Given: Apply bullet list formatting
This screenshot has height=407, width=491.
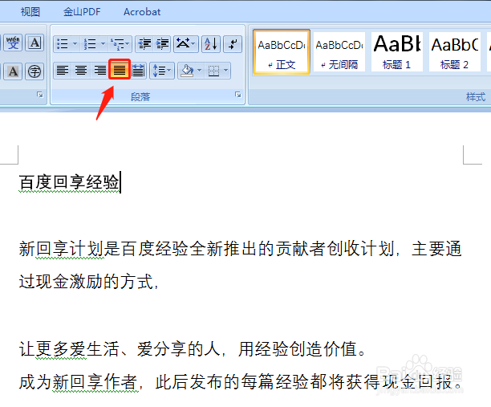Looking at the screenshot, I should [x=63, y=43].
